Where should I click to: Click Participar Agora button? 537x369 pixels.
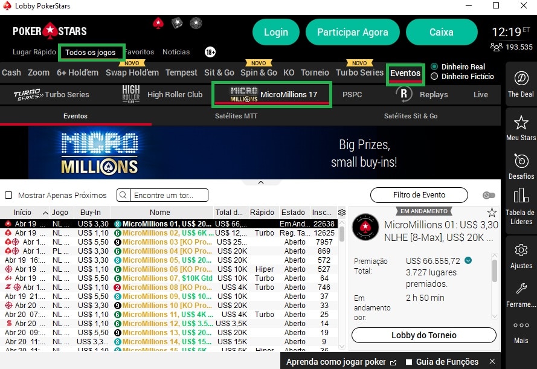(352, 32)
